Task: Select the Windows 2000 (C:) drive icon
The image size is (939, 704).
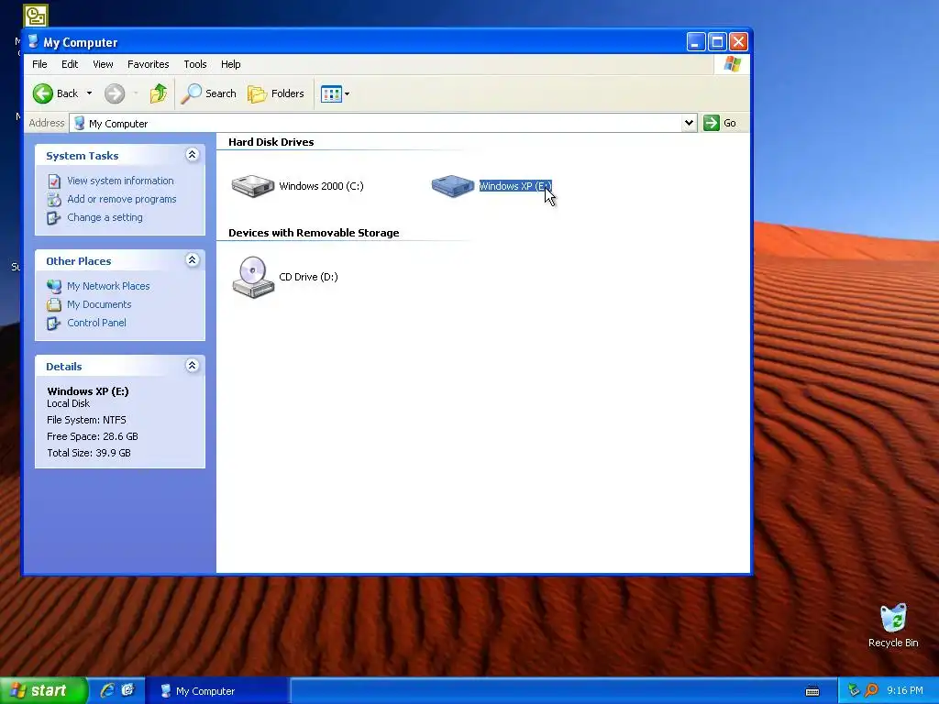Action: point(253,185)
